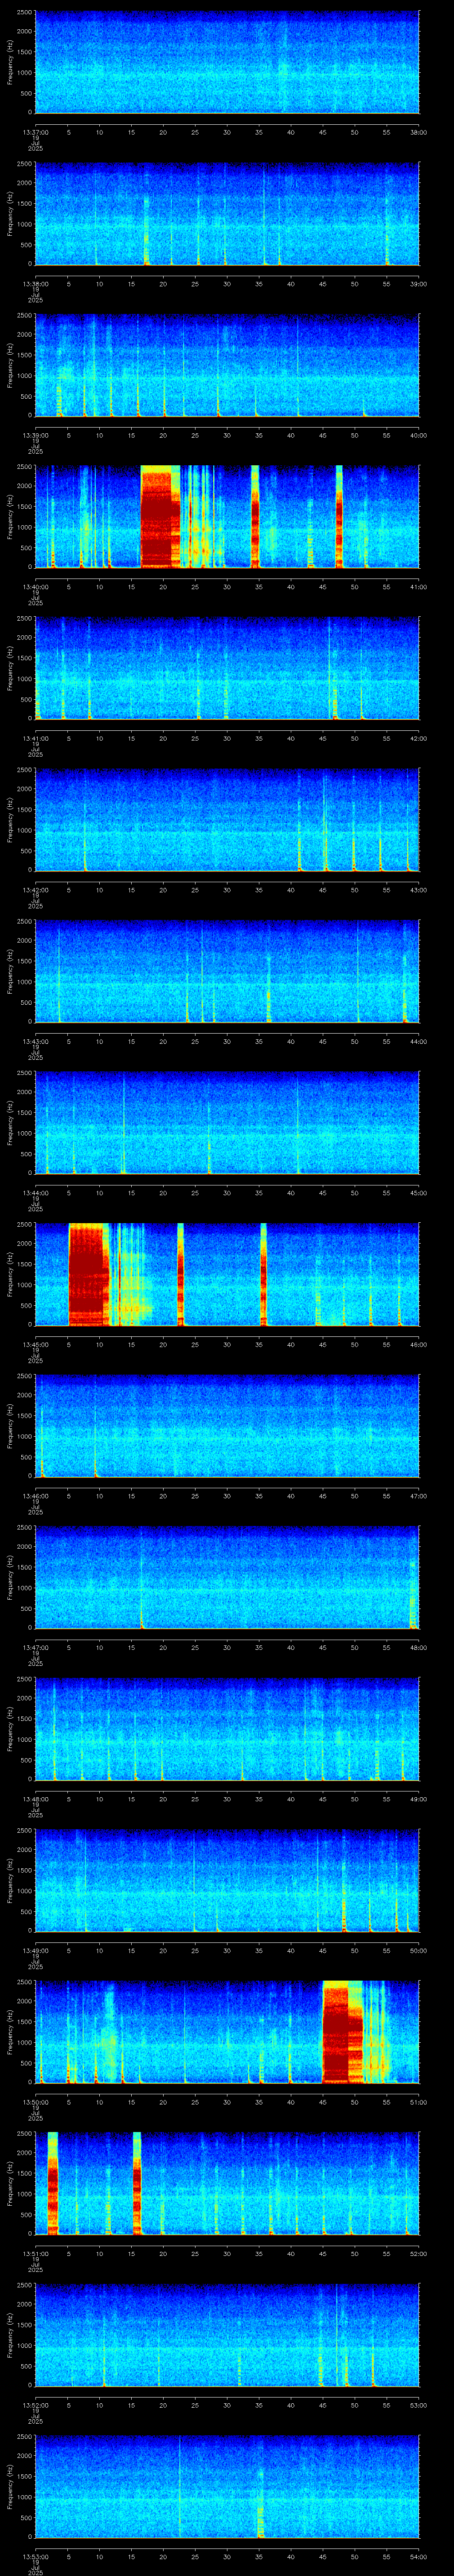Open the spectrogram panel starting at 13:47:00
This screenshot has height=2576, width=454.
coord(227,1577)
